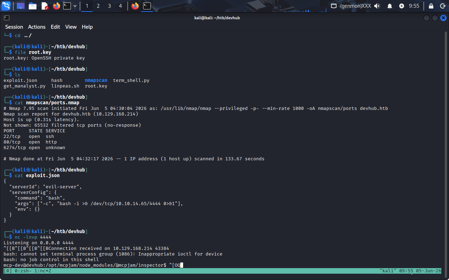This screenshot has width=449, height=280.
Task: Open the power manager icon
Action: coord(402,6)
